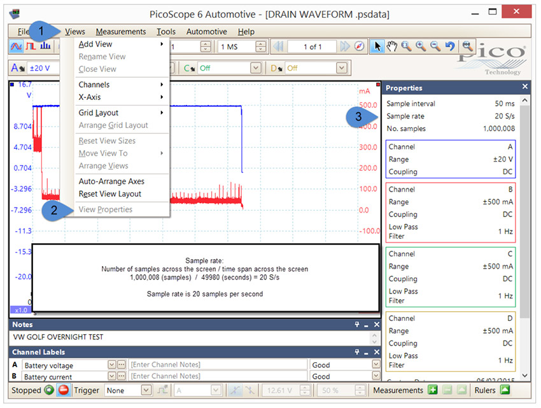The width and height of the screenshot is (541, 408).
Task: Open the Buffer Navigator compass icon
Action: point(359,46)
